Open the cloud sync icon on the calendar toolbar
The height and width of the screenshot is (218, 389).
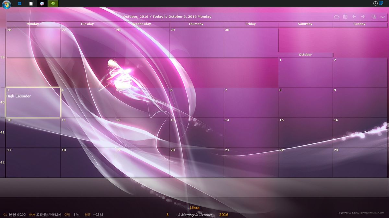pos(336,16)
